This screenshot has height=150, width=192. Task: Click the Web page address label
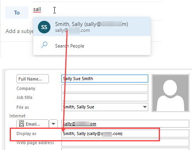click(x=35, y=143)
